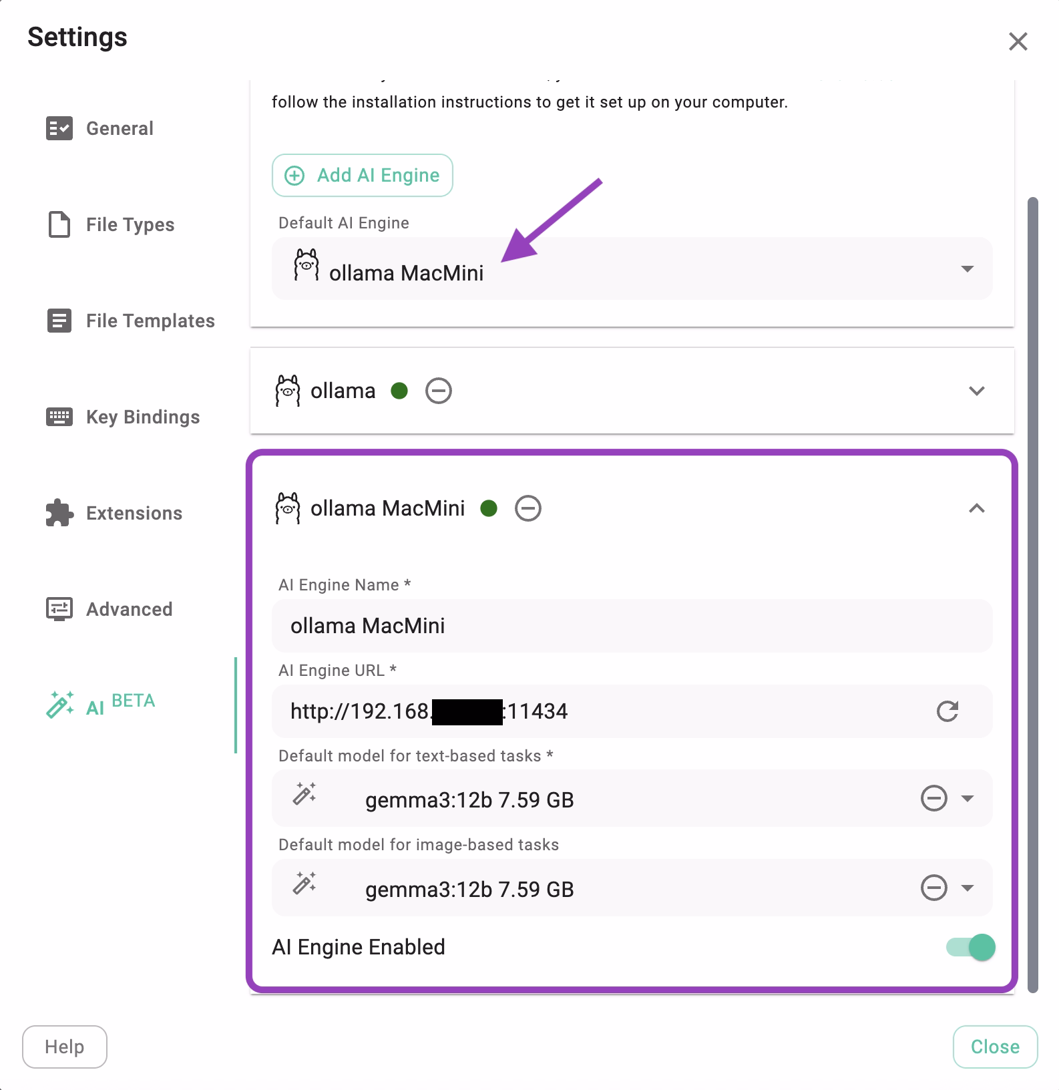Image resolution: width=1059 pixels, height=1090 pixels.
Task: Collapse the ollama MacMini engine panel
Action: click(977, 508)
